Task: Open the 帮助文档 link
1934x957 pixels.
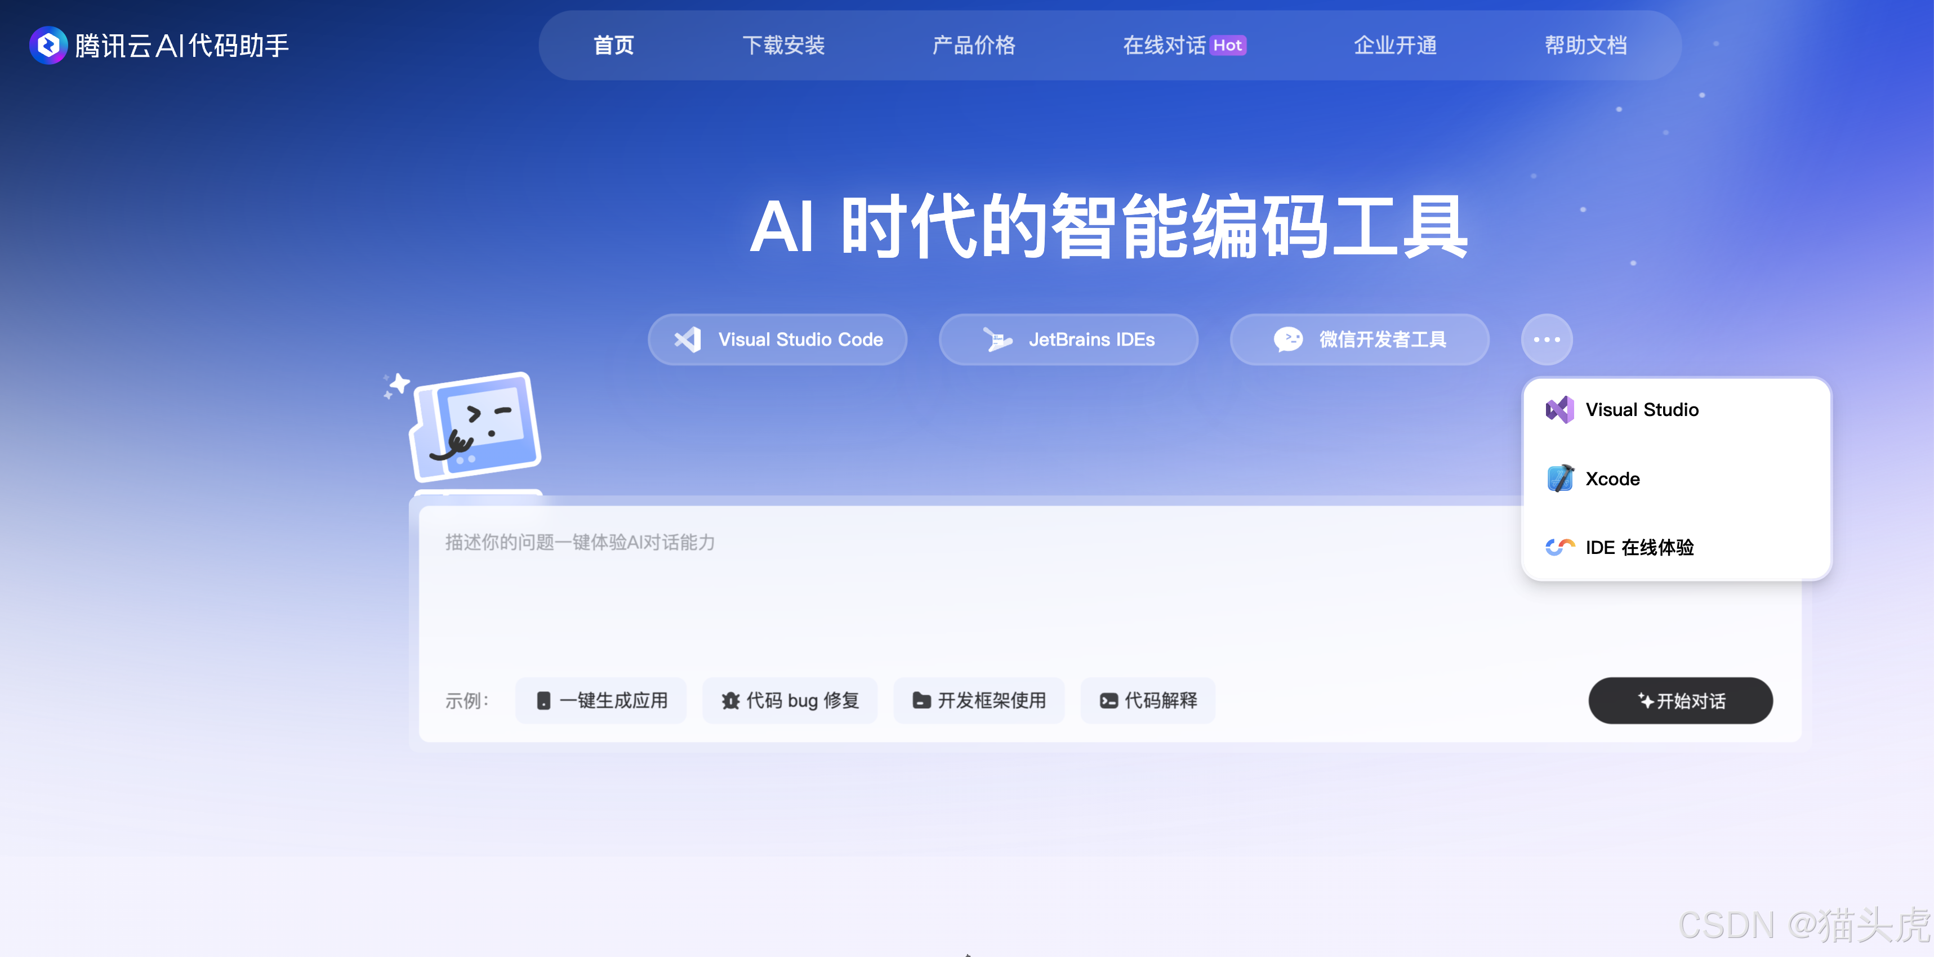Action: pyautogui.click(x=1585, y=46)
